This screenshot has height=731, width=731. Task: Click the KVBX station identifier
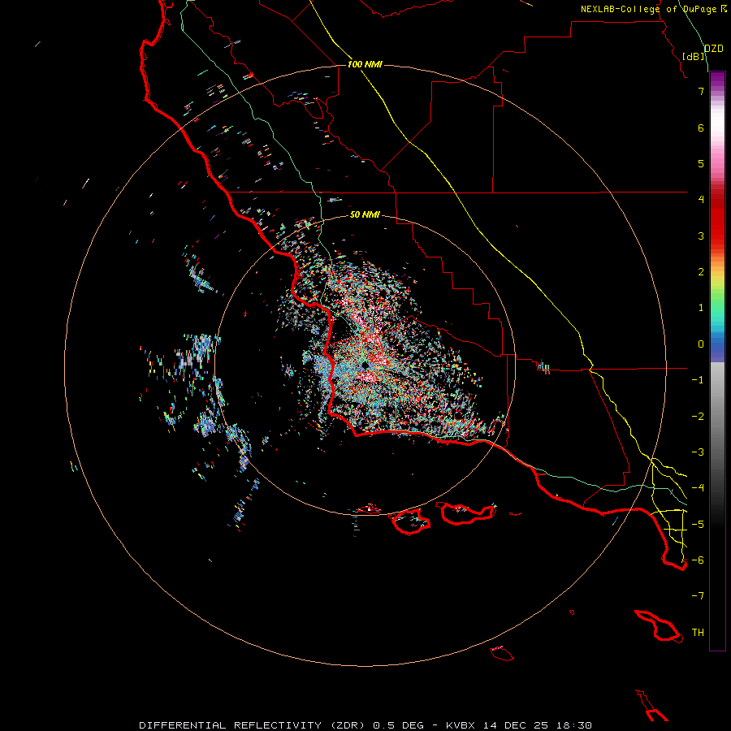461,725
